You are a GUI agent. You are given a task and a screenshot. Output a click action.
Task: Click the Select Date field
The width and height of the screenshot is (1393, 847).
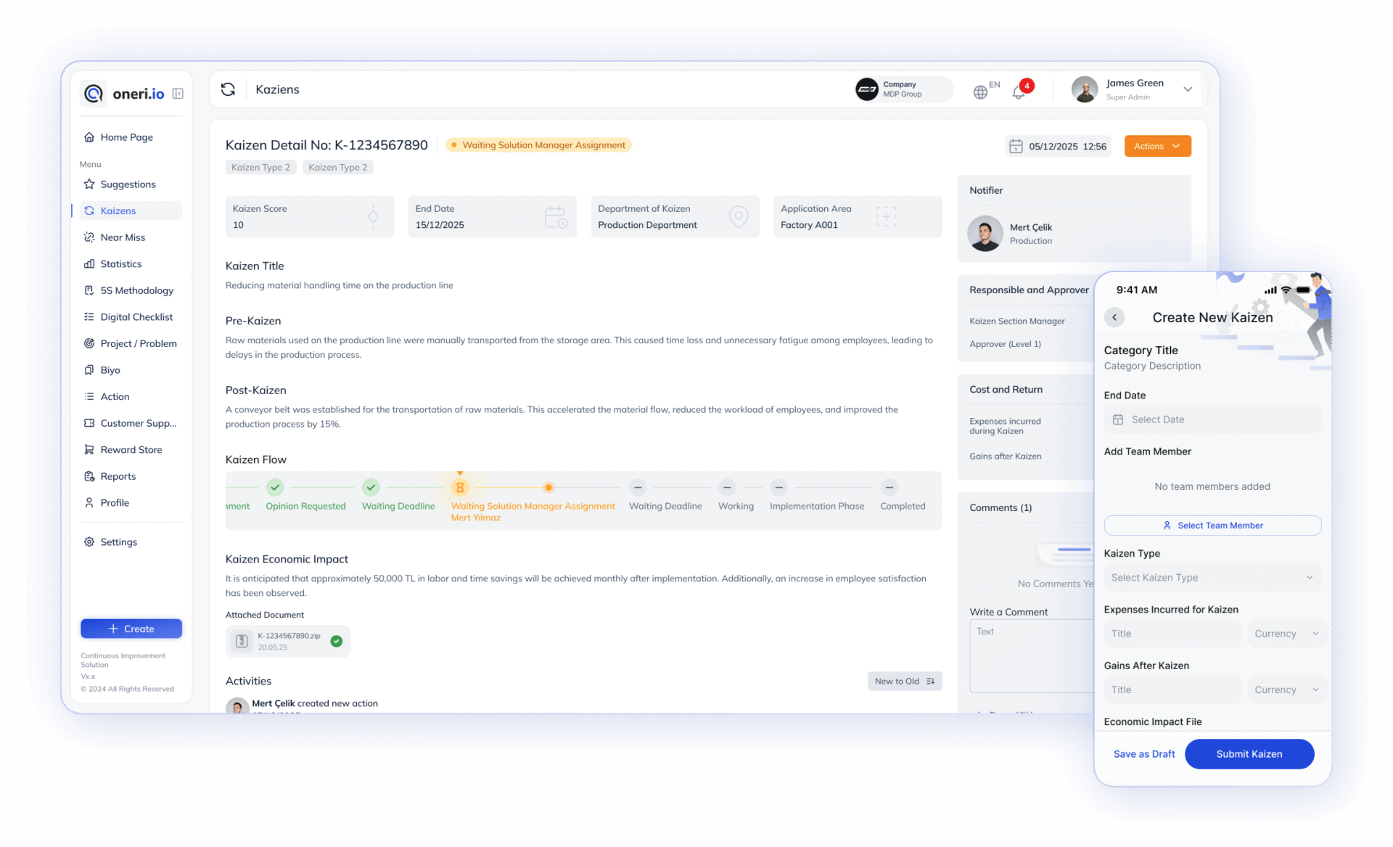point(1212,420)
